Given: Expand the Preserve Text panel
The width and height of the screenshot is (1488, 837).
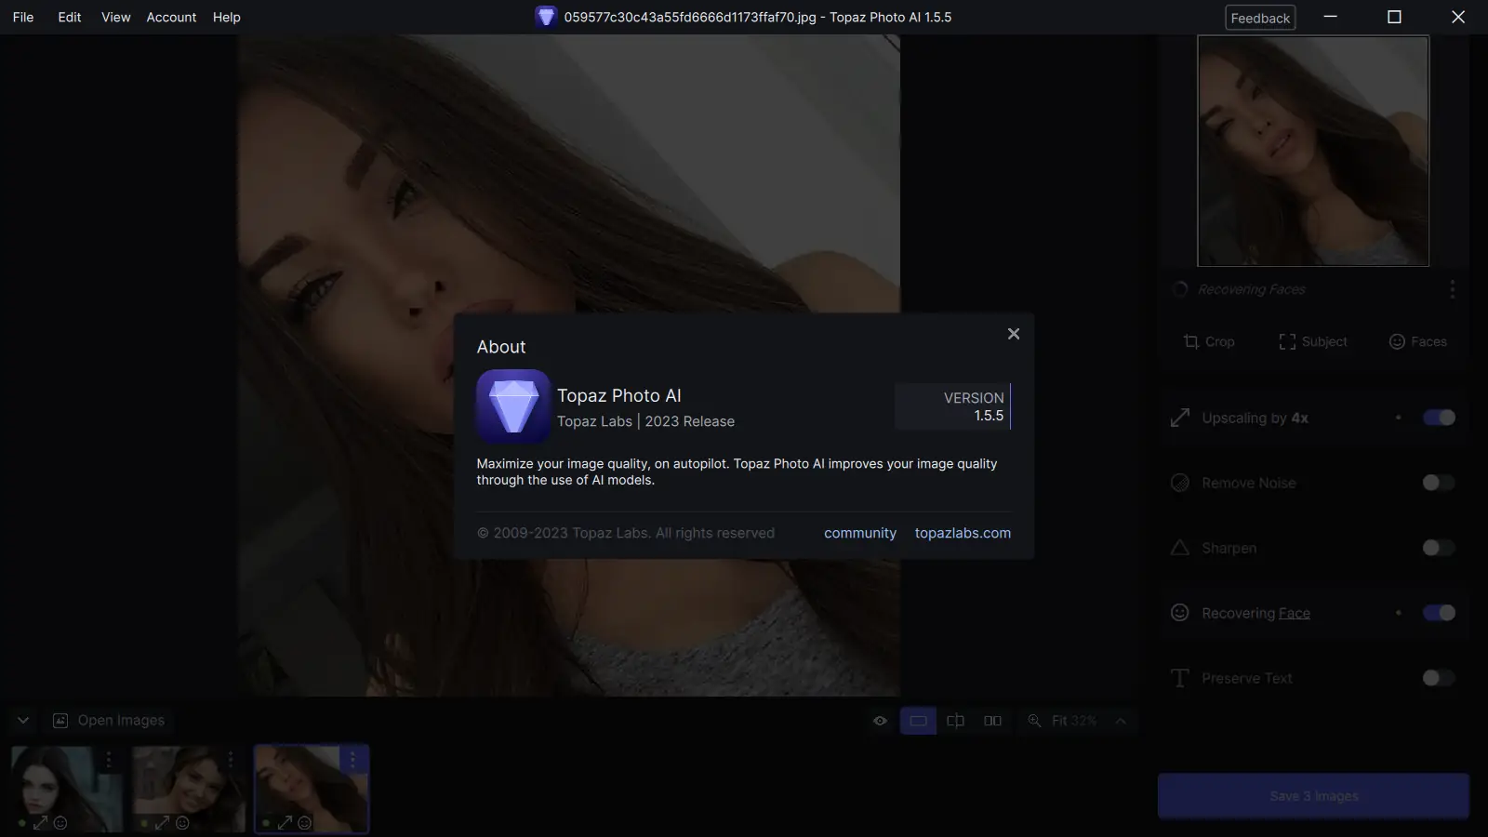Looking at the screenshot, I should [x=1313, y=678].
